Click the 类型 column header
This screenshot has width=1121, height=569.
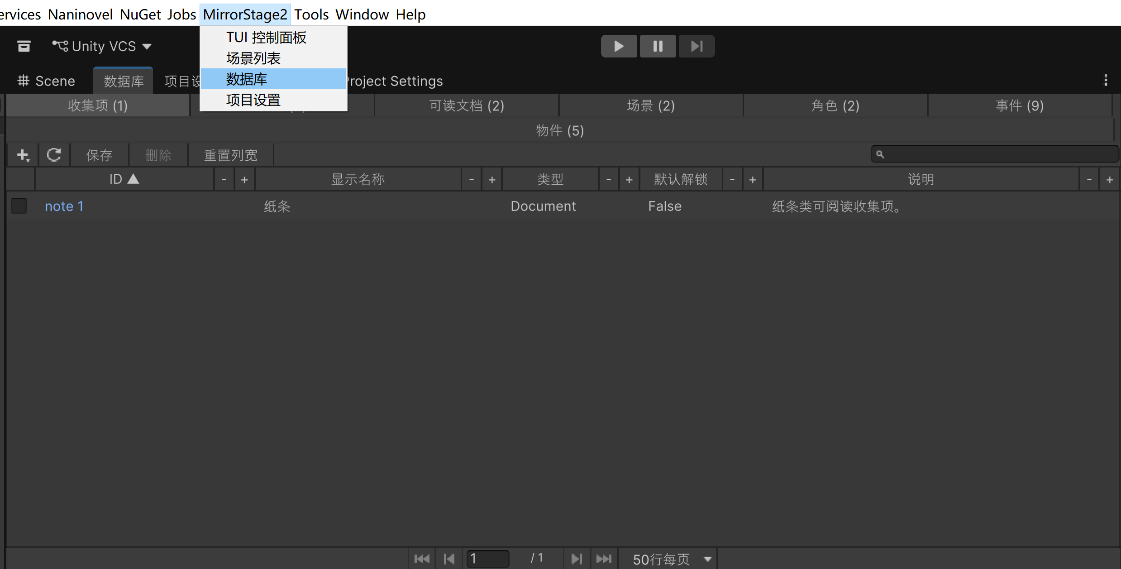tap(550, 179)
